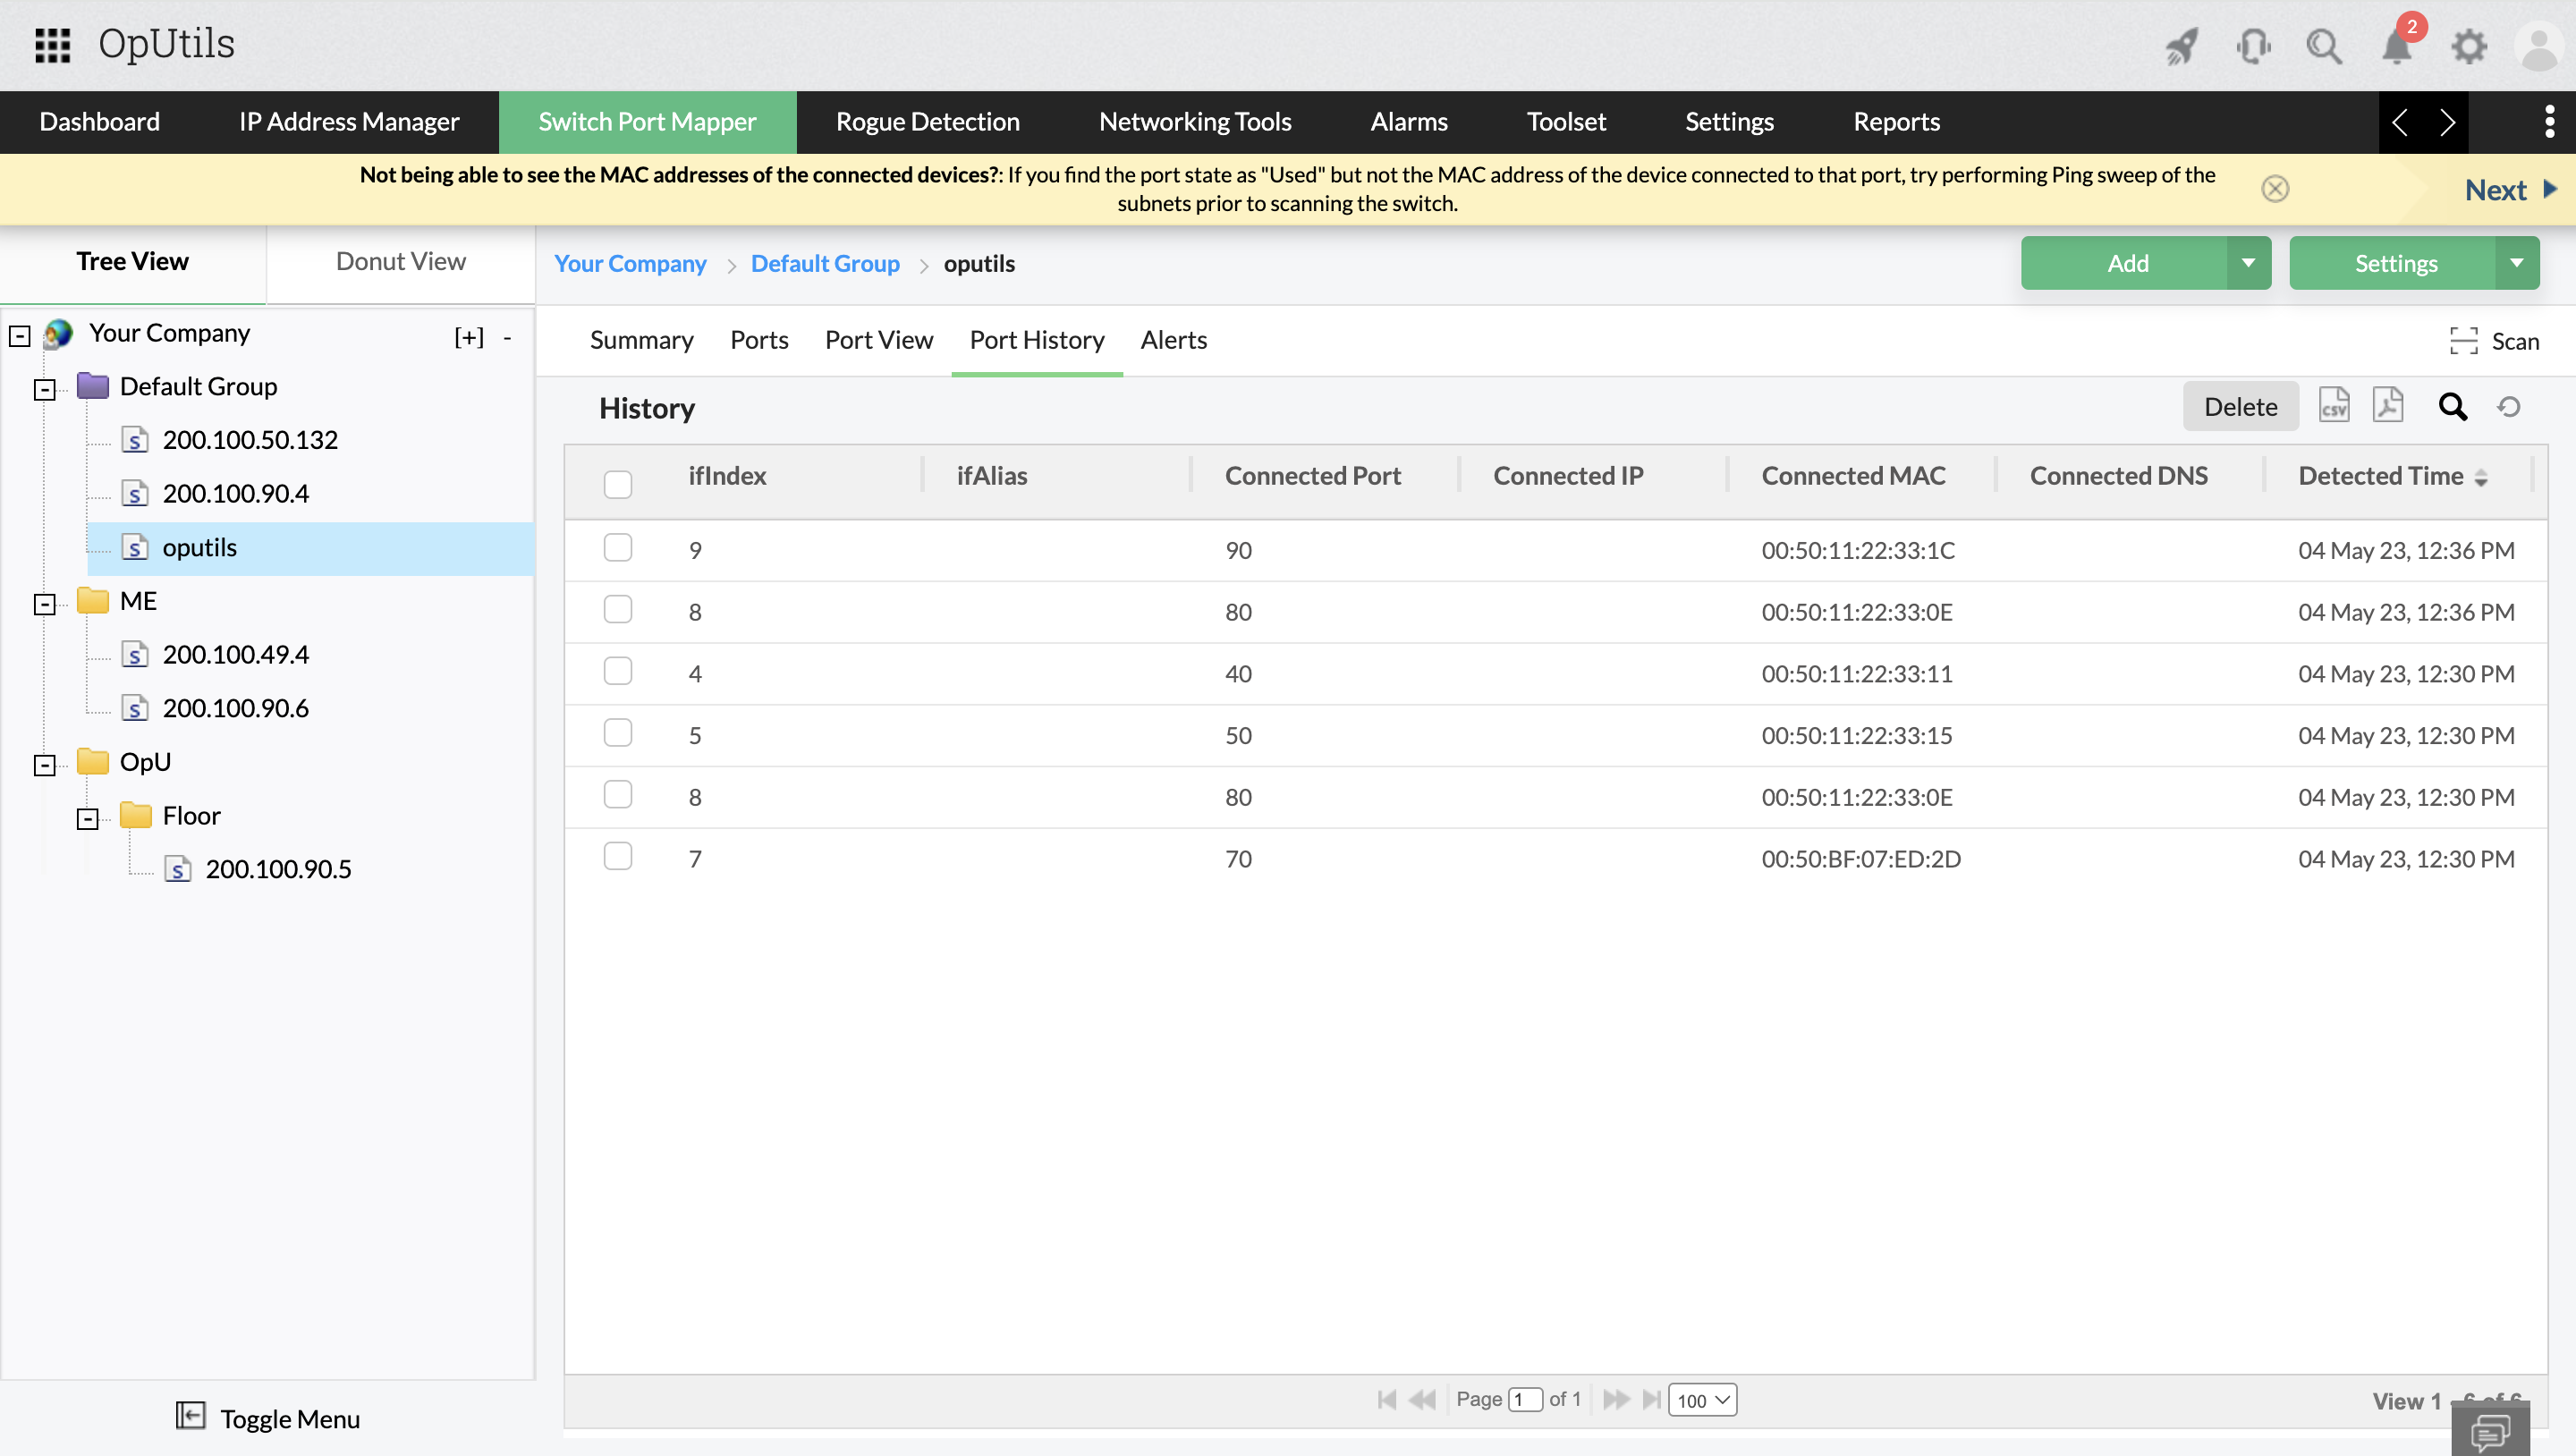Open the app grid launcher icon
The height and width of the screenshot is (1456, 2576).
coord(52,44)
